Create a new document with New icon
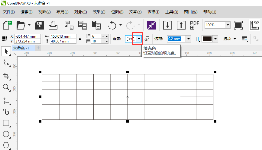 click(7, 25)
